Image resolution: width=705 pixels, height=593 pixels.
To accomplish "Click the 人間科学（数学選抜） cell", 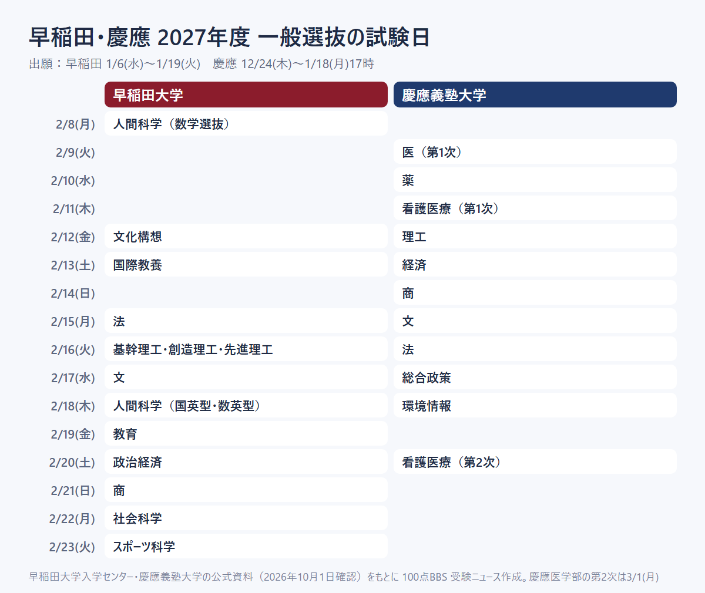I will 246,123.
